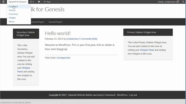Click the 5 Comments link
The height and width of the screenshot is (104, 186).
pos(85,39)
